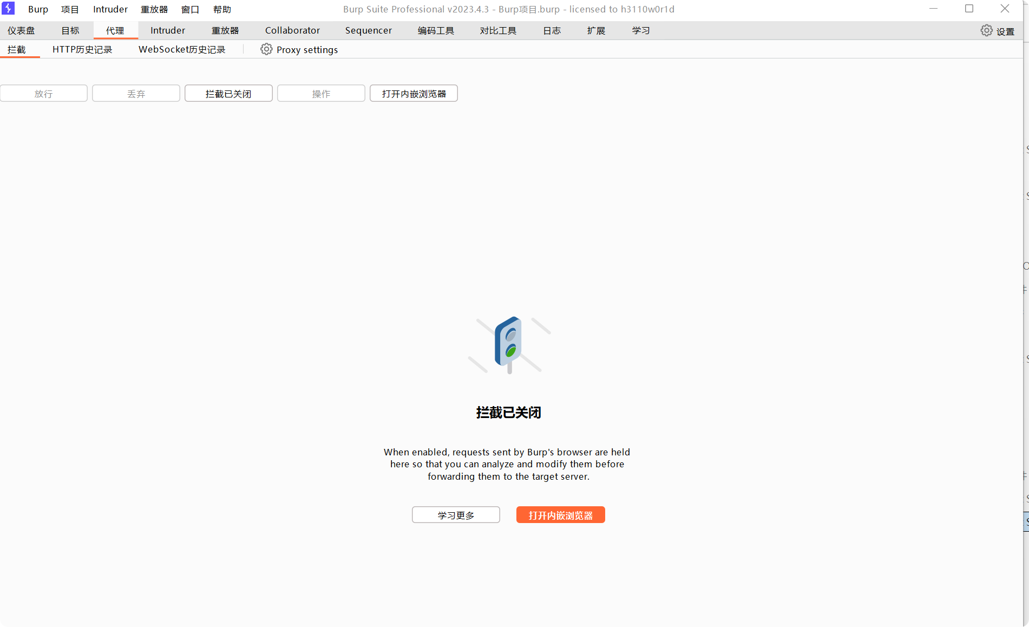Click the Proxy settings gear icon
Image resolution: width=1029 pixels, height=627 pixels.
click(x=266, y=49)
